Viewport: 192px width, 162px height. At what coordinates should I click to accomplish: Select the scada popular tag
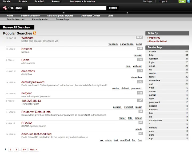153,51
